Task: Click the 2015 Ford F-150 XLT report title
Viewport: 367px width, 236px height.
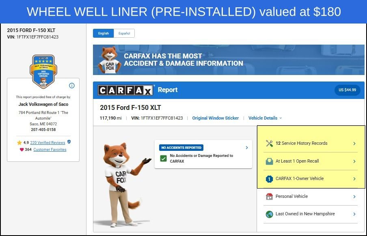Action: pyautogui.click(x=130, y=107)
